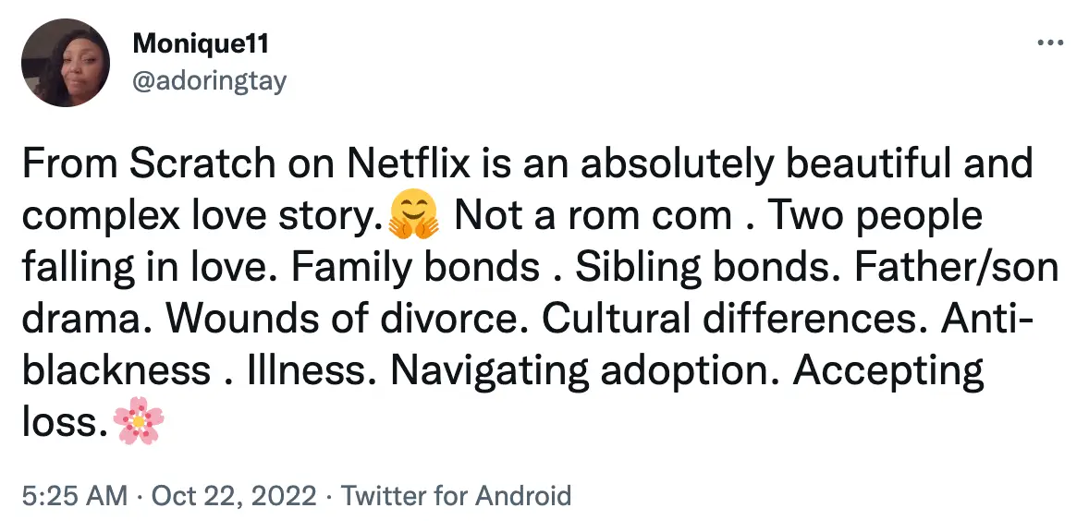1089x532 pixels.
Task: Click the @adoringtay handle
Action: pos(210,81)
